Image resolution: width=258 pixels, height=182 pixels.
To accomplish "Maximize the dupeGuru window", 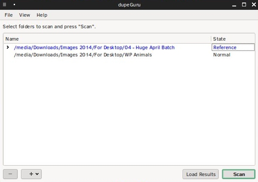I will (x=244, y=5).
